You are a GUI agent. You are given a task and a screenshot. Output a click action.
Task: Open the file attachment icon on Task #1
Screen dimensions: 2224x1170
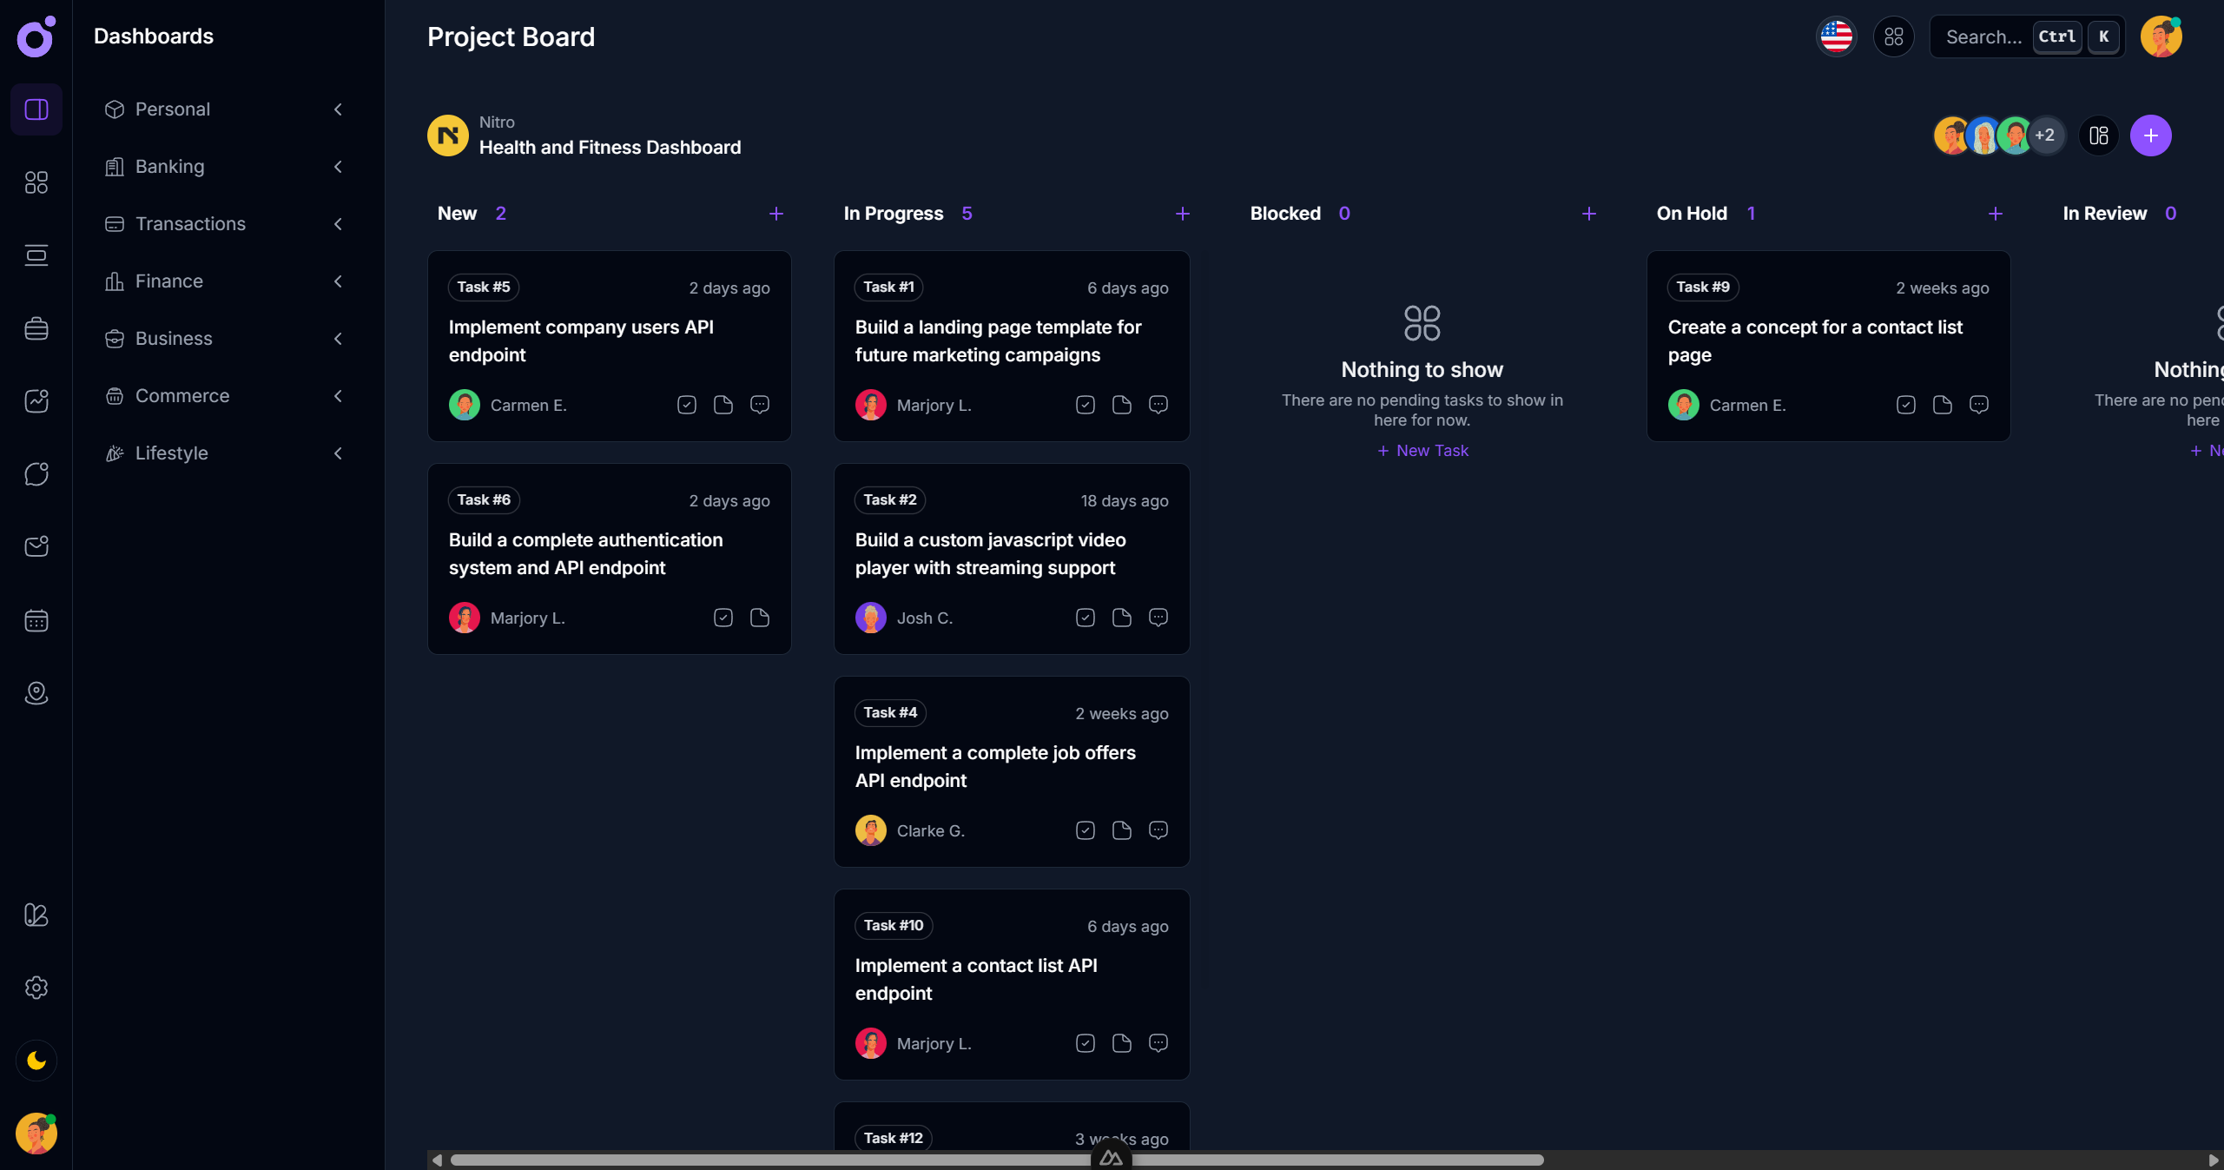click(1121, 405)
